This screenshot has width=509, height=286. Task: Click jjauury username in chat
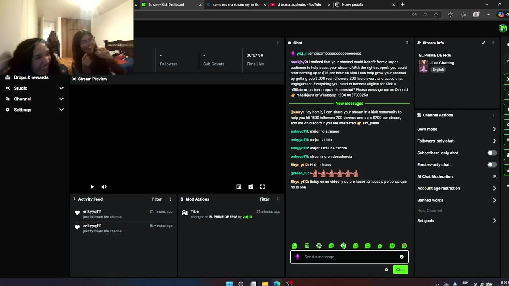[297, 112]
